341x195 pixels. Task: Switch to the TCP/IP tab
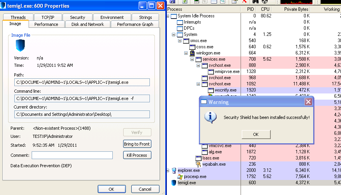click(48, 17)
